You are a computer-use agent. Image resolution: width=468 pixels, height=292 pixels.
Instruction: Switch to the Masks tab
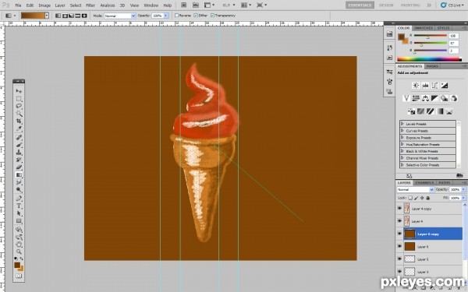tap(432, 66)
